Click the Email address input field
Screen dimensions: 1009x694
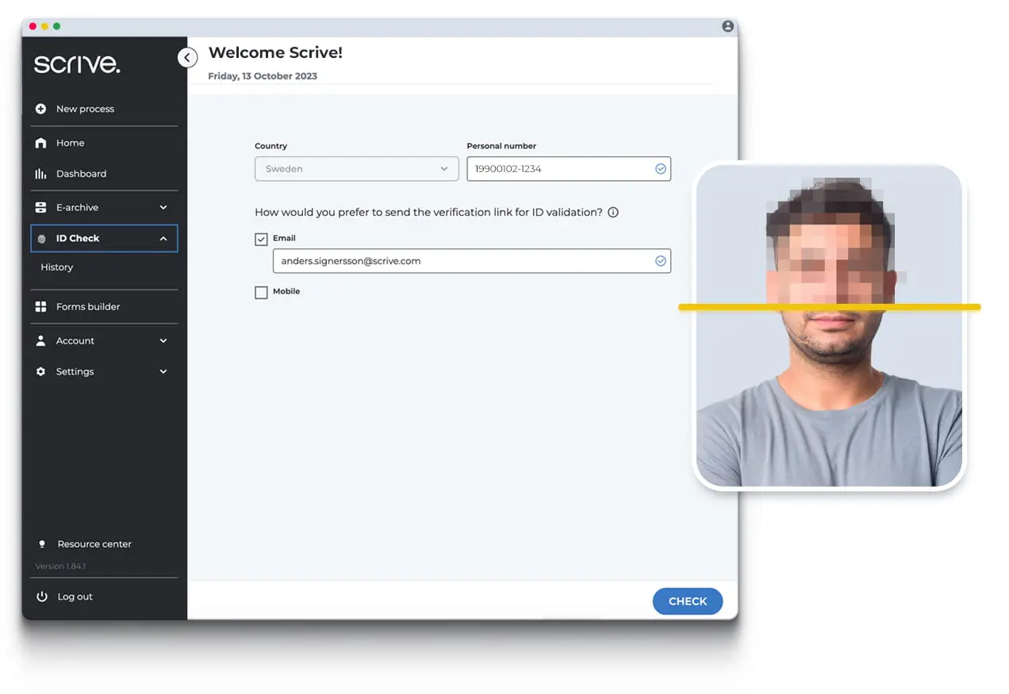coord(472,261)
